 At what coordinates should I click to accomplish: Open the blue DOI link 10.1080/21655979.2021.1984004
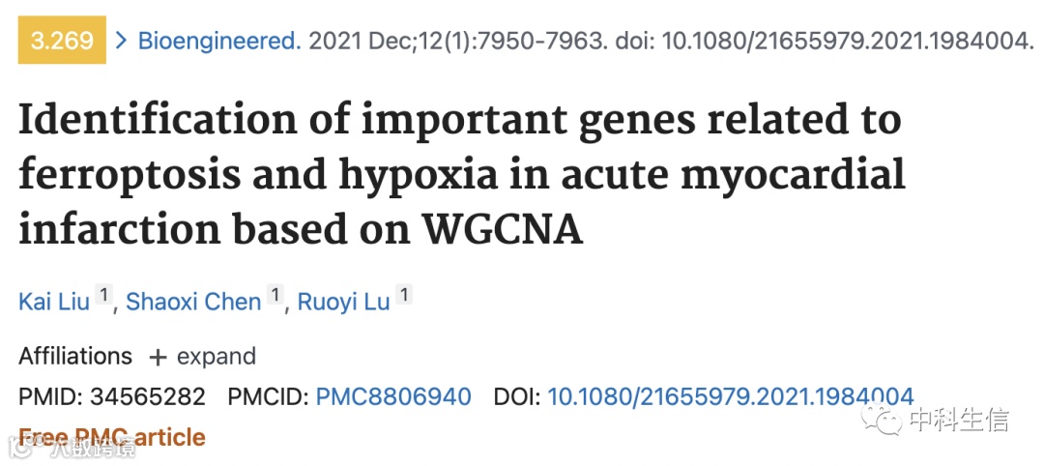click(x=731, y=396)
